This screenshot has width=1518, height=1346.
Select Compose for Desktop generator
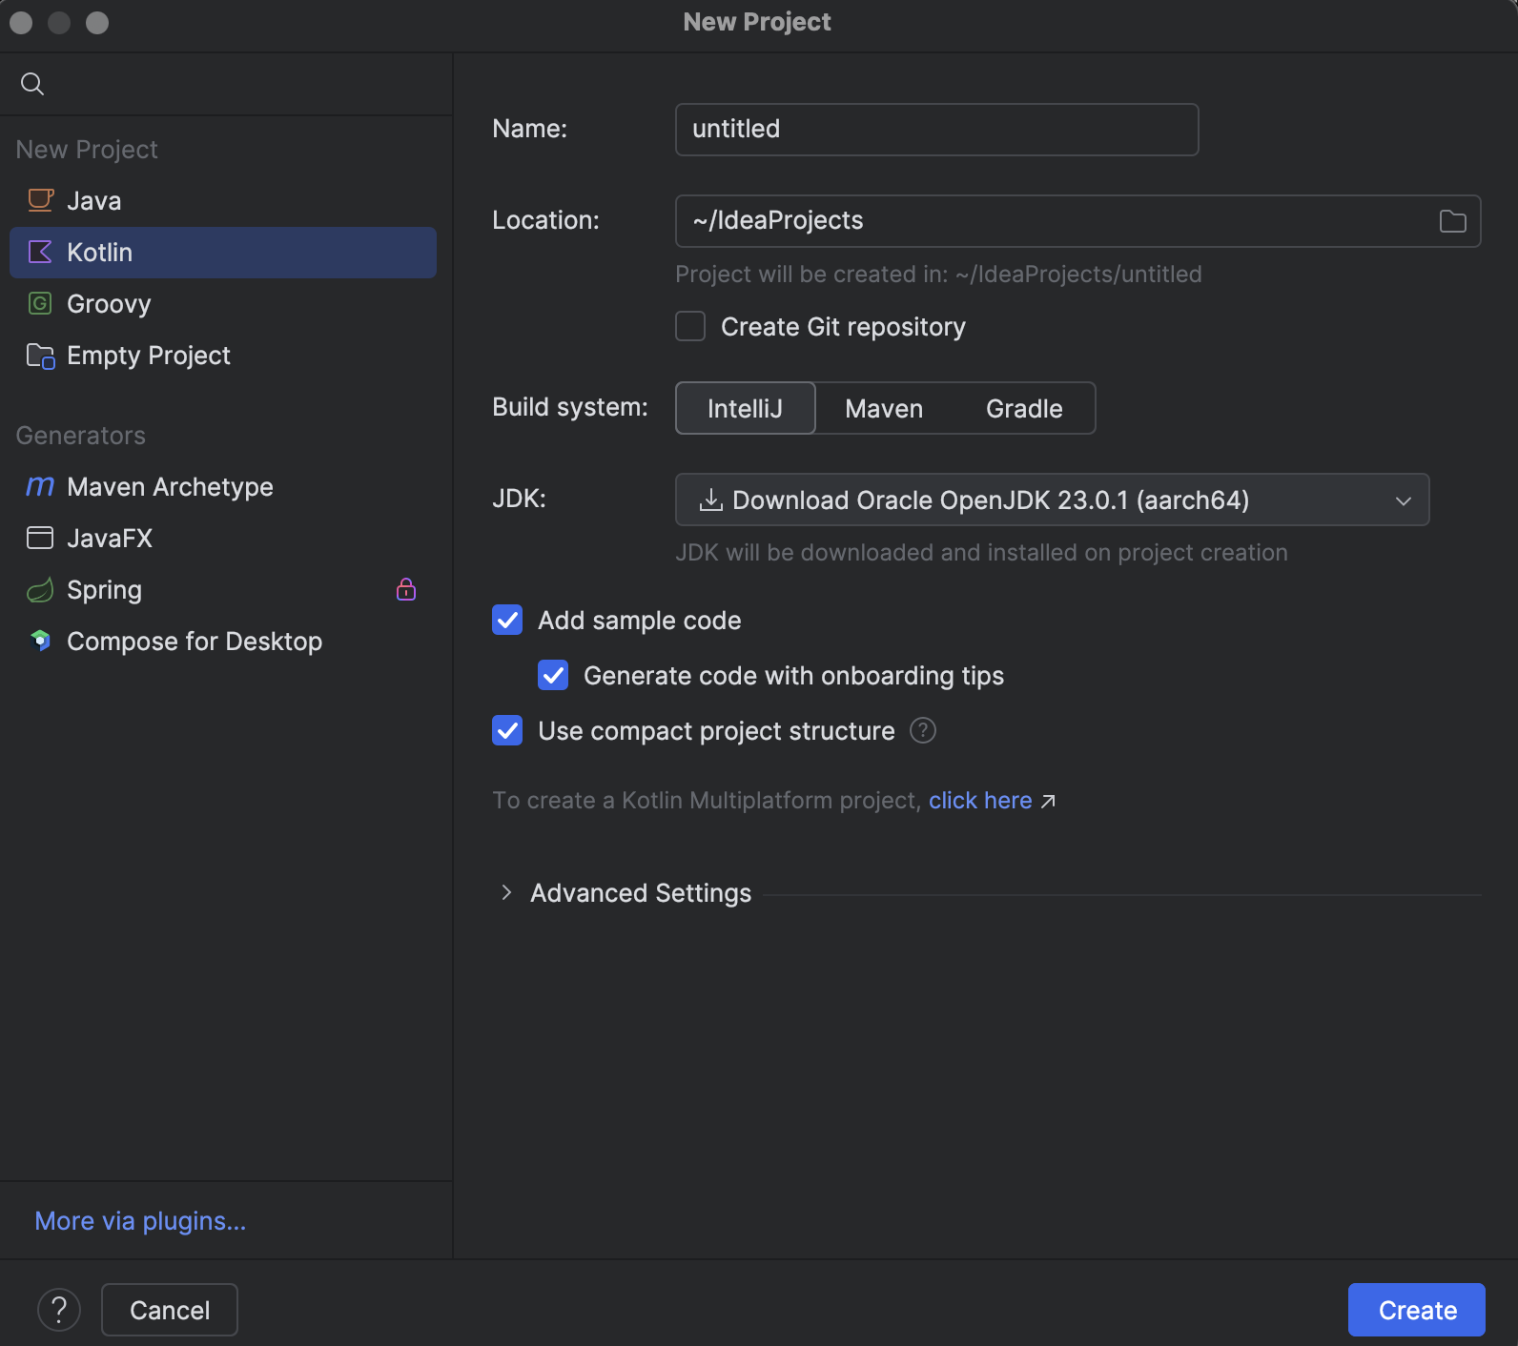point(223,641)
